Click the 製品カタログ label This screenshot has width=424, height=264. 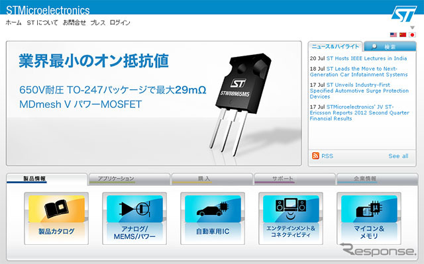56,232
